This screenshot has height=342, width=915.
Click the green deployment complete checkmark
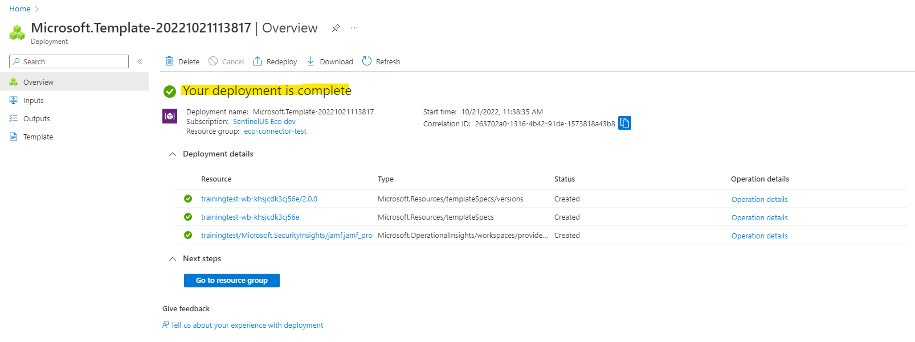(x=170, y=91)
